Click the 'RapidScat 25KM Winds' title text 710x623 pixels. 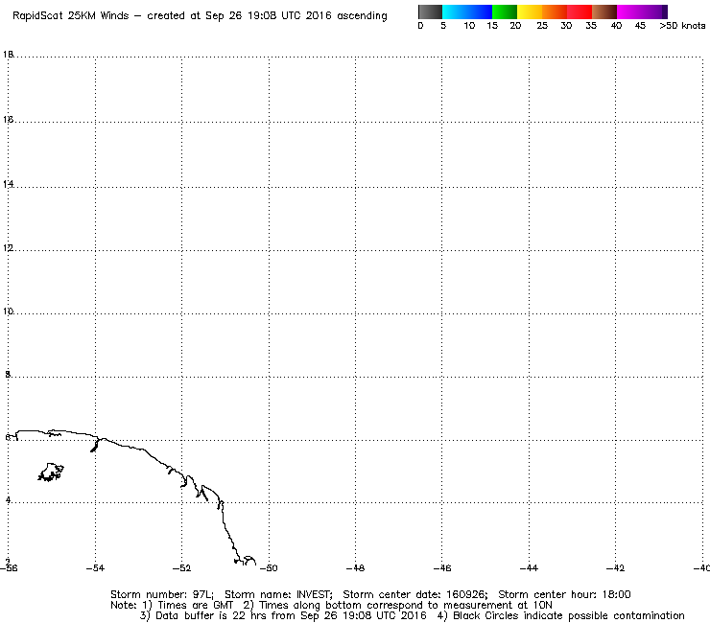(71, 16)
